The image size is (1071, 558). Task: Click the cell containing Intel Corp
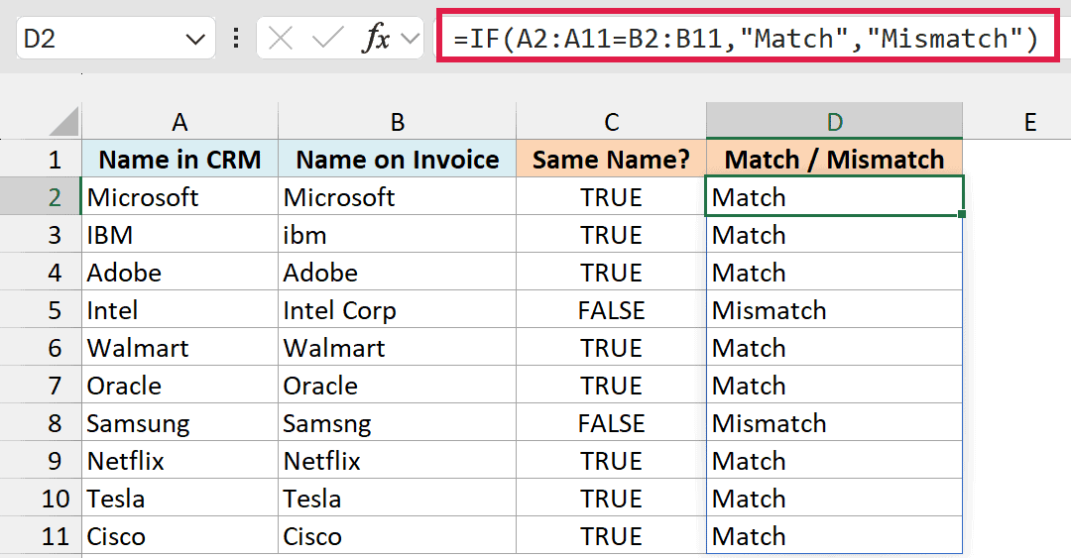(x=397, y=309)
